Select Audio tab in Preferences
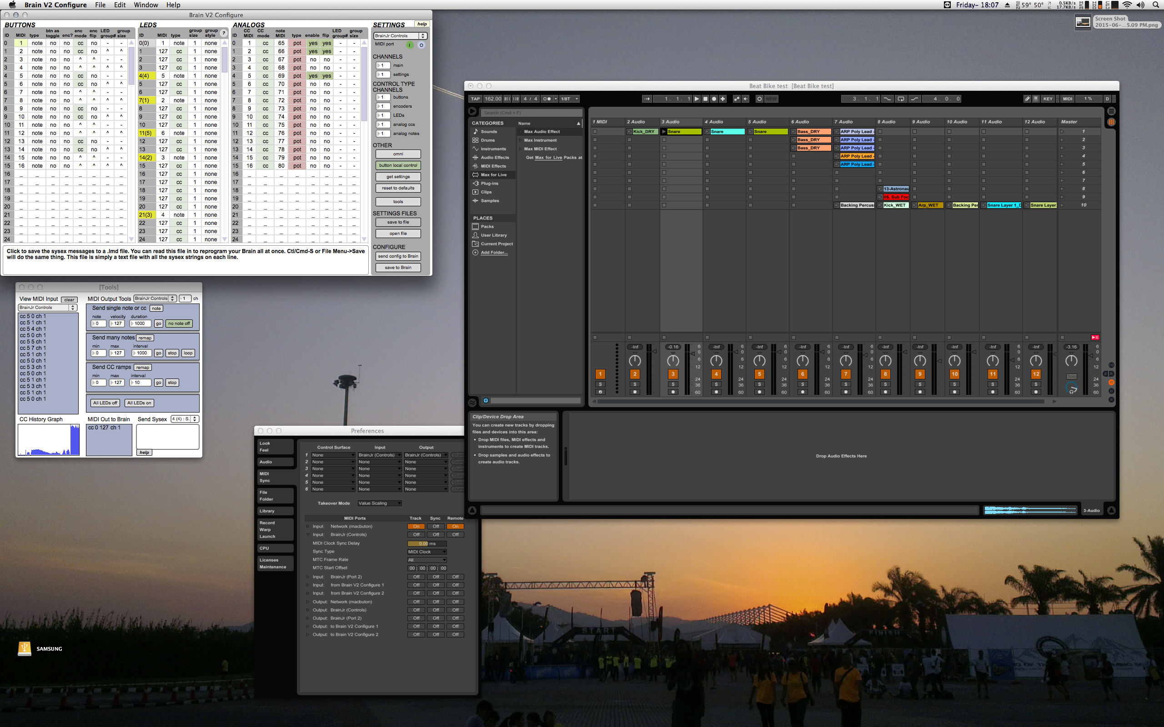 (x=275, y=462)
